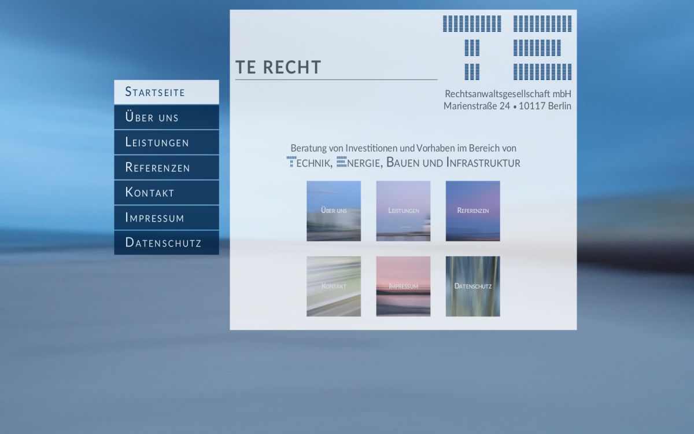Open the Über uns navigation entry
The height and width of the screenshot is (434, 694).
click(x=167, y=117)
